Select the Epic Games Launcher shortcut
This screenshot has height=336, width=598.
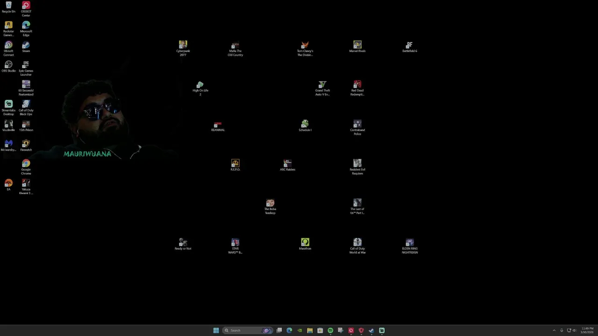point(26,69)
